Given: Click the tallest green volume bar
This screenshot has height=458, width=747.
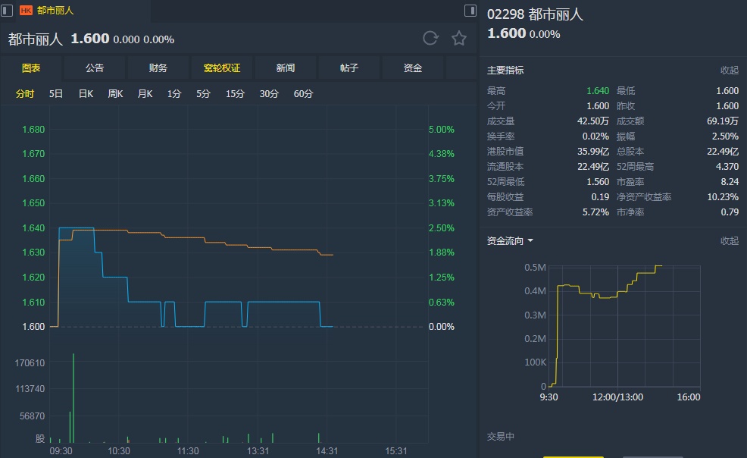Looking at the screenshot, I should [x=73, y=398].
